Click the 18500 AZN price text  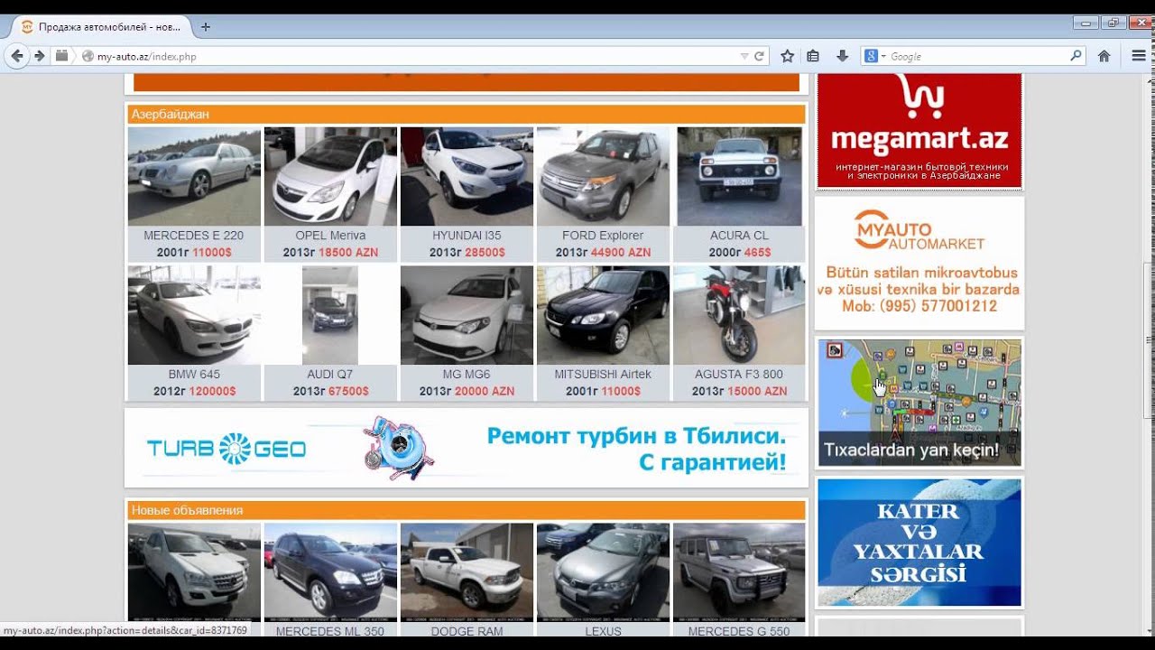click(348, 253)
